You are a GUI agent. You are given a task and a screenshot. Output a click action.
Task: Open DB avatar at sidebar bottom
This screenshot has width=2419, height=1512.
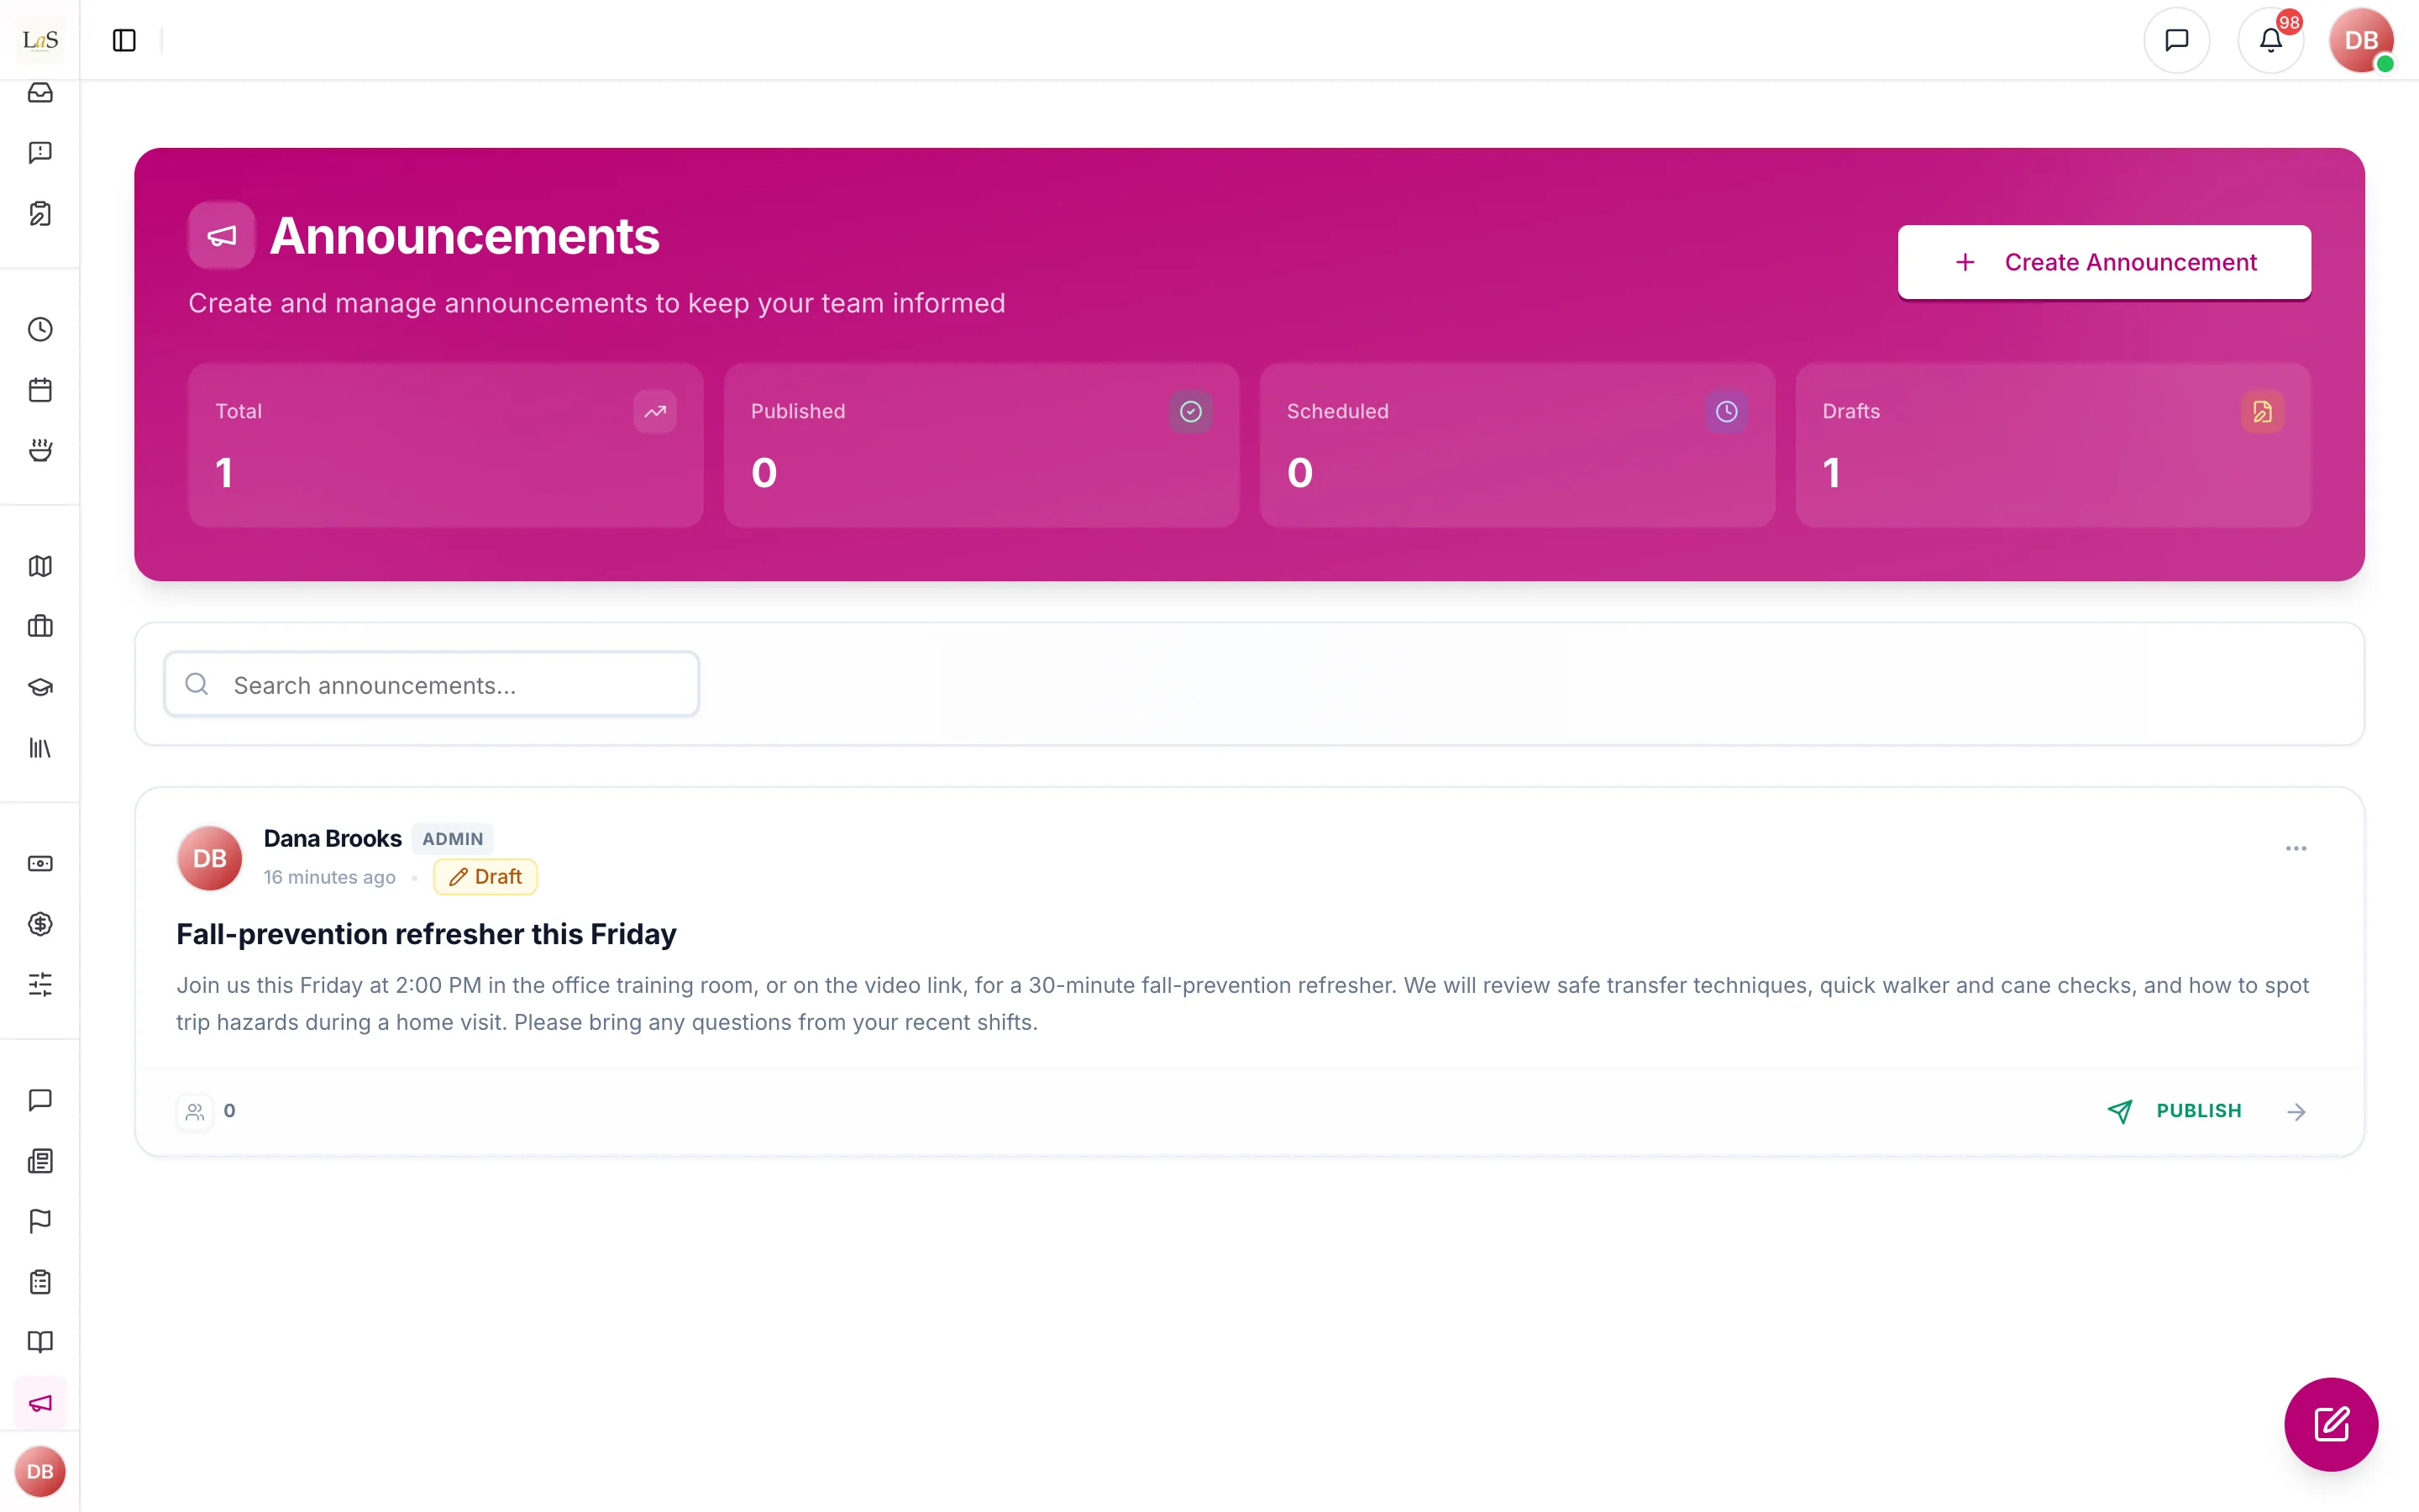pyautogui.click(x=40, y=1471)
